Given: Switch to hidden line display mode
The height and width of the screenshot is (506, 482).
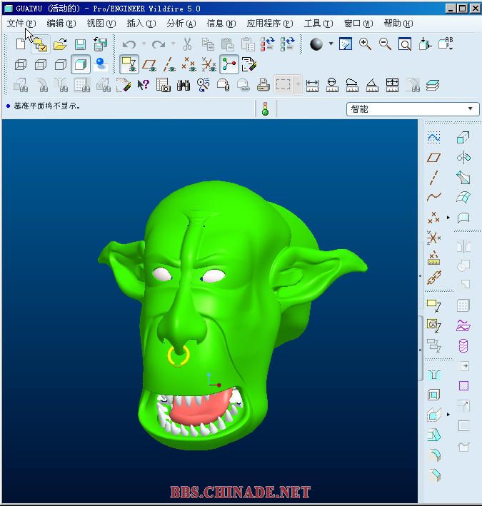Looking at the screenshot, I should (41, 64).
